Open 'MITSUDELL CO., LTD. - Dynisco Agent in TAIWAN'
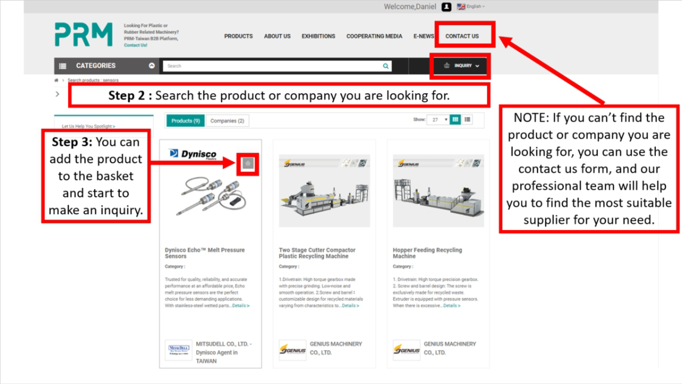The image size is (682, 384). (x=224, y=352)
